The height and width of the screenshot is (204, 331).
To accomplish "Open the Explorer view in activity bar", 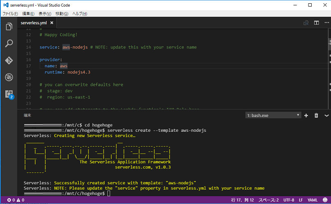I will (x=9, y=27).
